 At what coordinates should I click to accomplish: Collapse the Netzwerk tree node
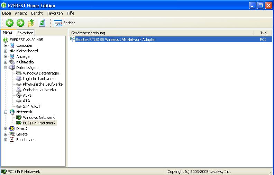click(6, 112)
